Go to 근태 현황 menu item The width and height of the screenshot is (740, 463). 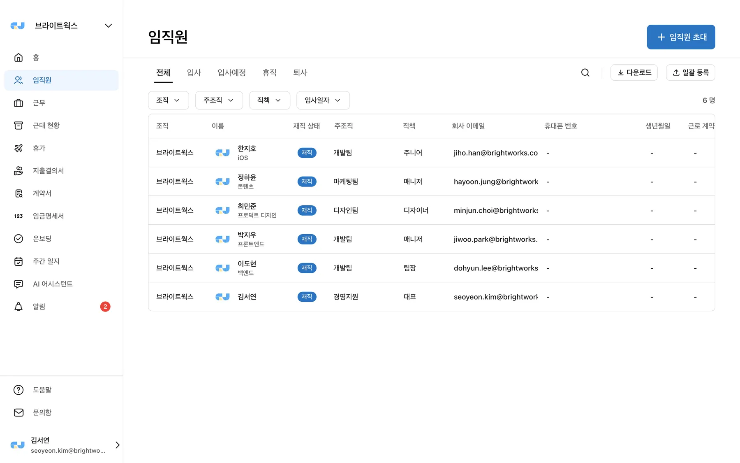pos(61,126)
